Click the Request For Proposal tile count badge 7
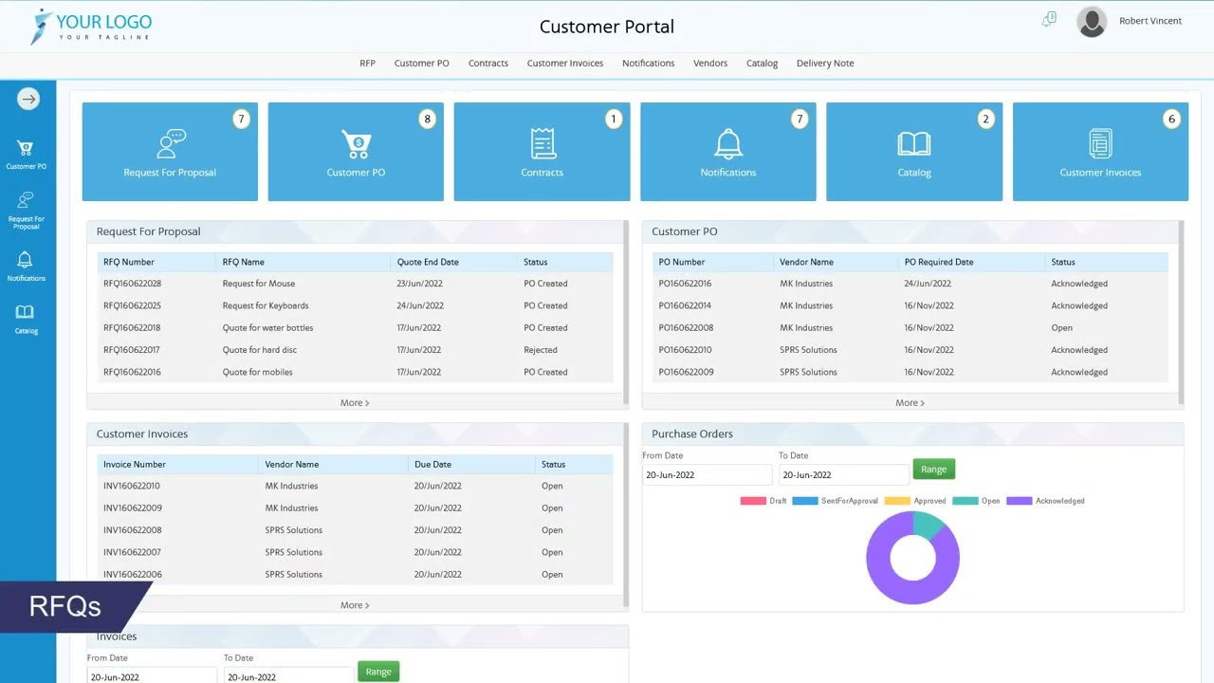Image resolution: width=1214 pixels, height=683 pixels. pos(241,119)
